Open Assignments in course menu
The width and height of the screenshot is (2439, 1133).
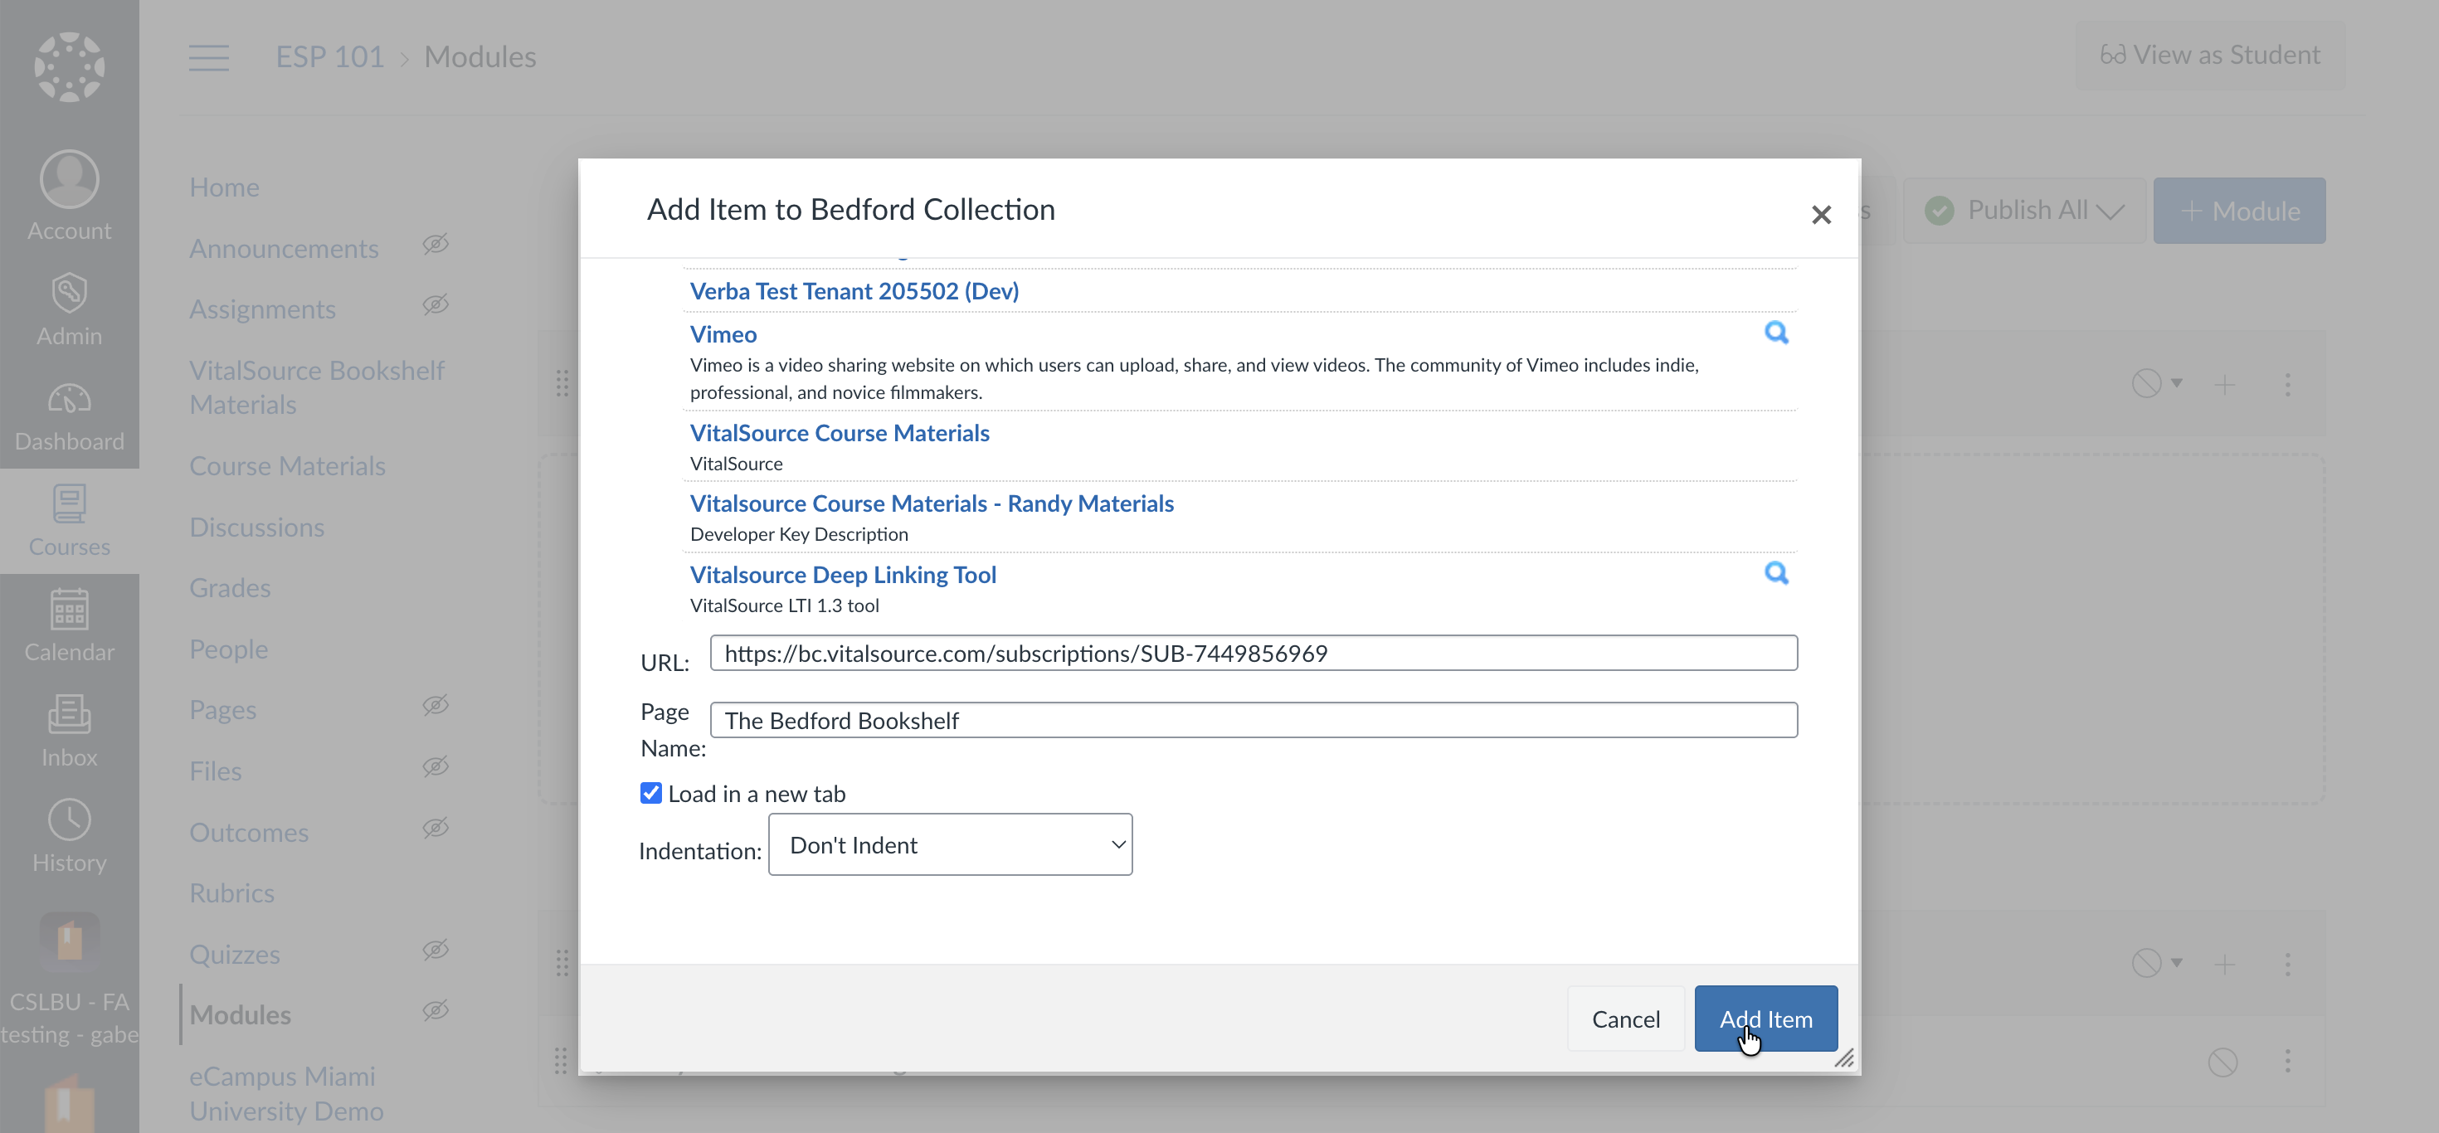(x=262, y=309)
